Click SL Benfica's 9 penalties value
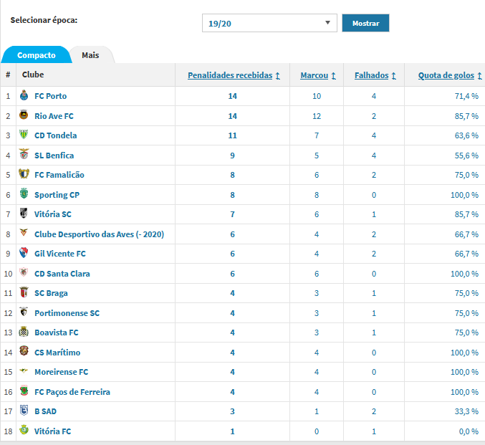Viewport: 485px width, 445px height. click(x=233, y=155)
